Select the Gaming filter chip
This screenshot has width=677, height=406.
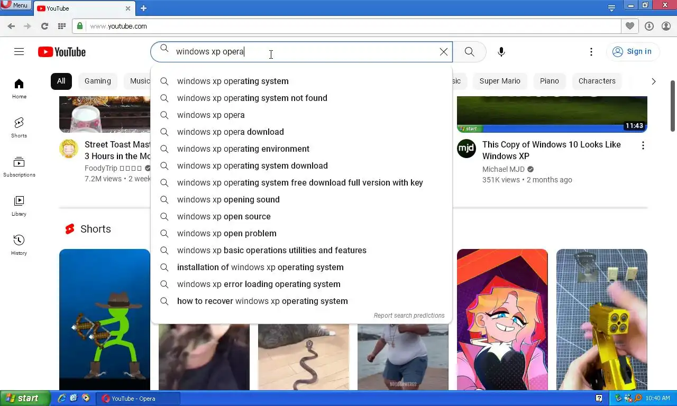point(98,81)
